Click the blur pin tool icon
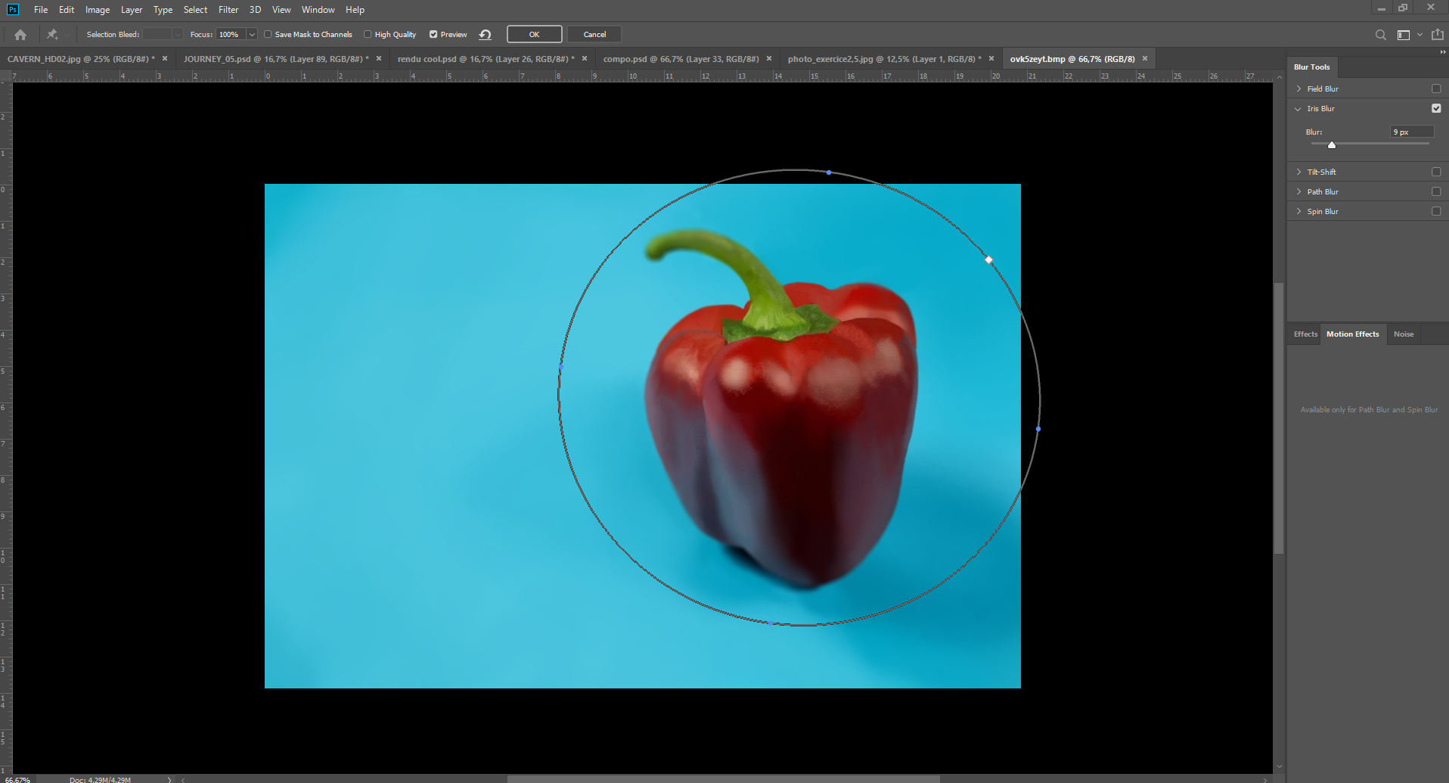 52,35
